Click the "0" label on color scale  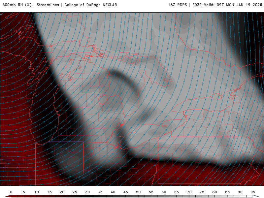pos(11,192)
